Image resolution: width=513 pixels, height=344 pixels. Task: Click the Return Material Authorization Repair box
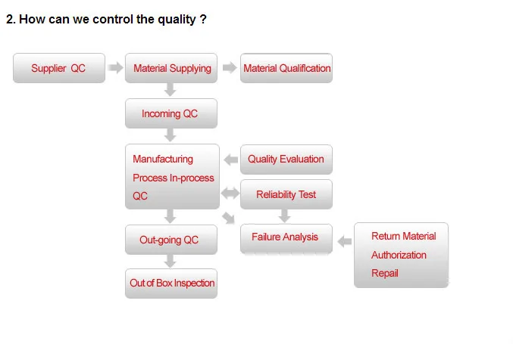pyautogui.click(x=401, y=255)
